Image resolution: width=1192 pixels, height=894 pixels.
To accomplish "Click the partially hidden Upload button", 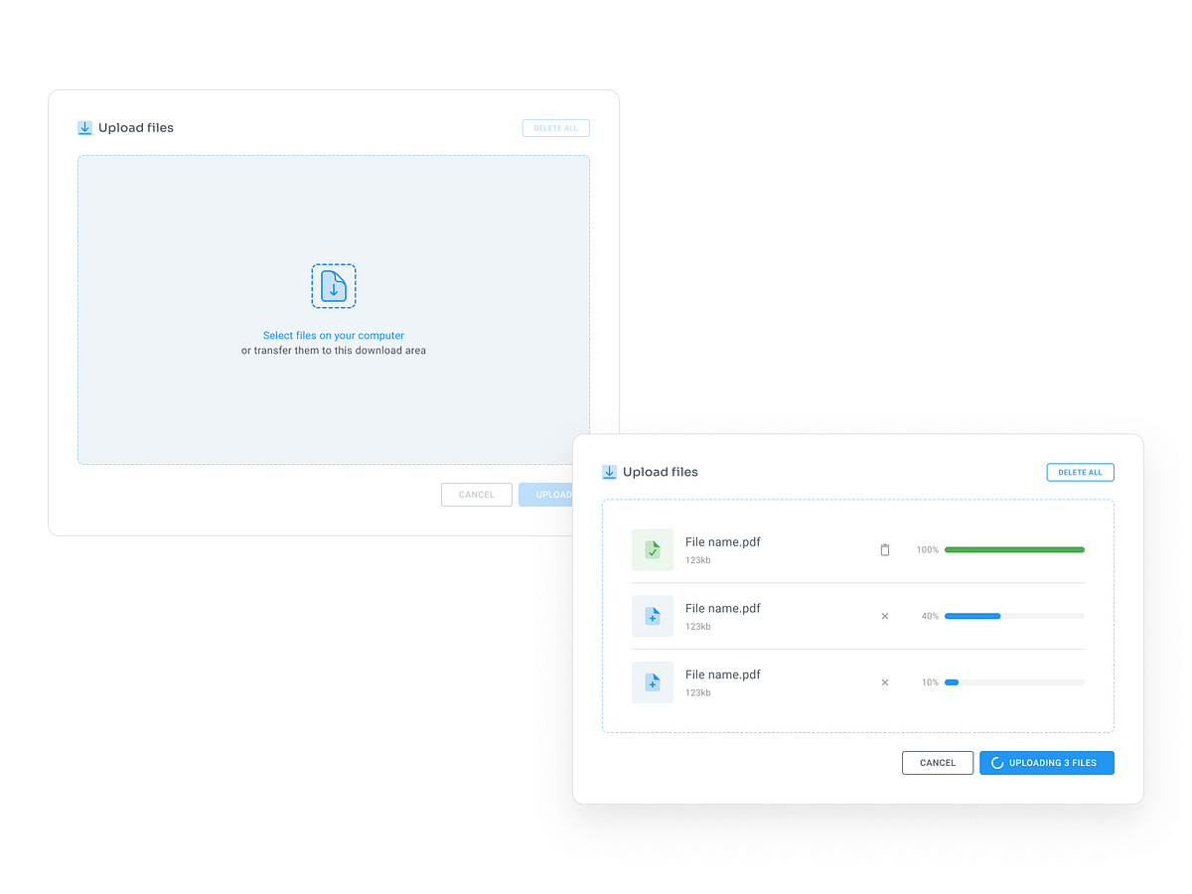I will pos(545,495).
